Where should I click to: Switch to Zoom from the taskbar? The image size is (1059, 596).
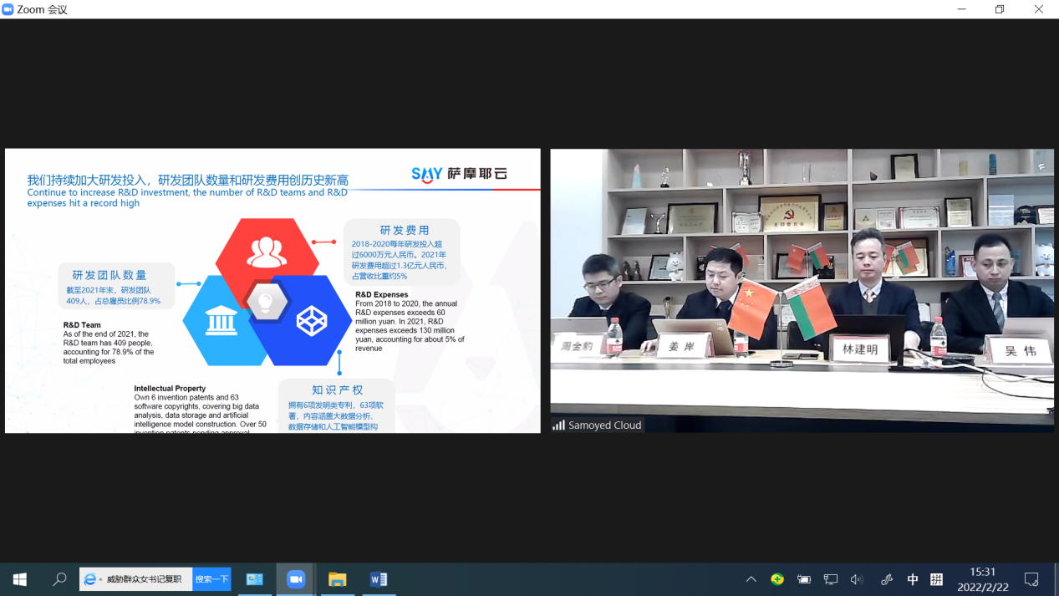(x=296, y=579)
